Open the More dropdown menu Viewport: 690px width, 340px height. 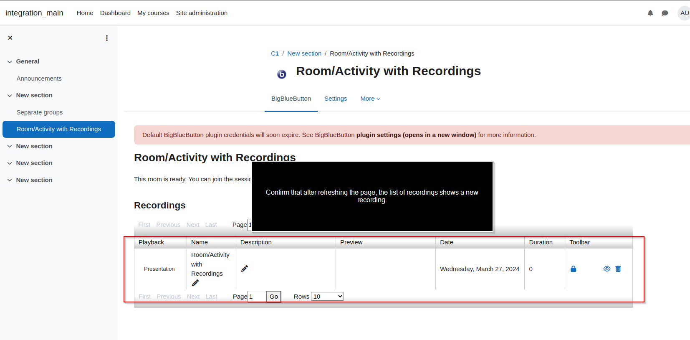coord(370,99)
